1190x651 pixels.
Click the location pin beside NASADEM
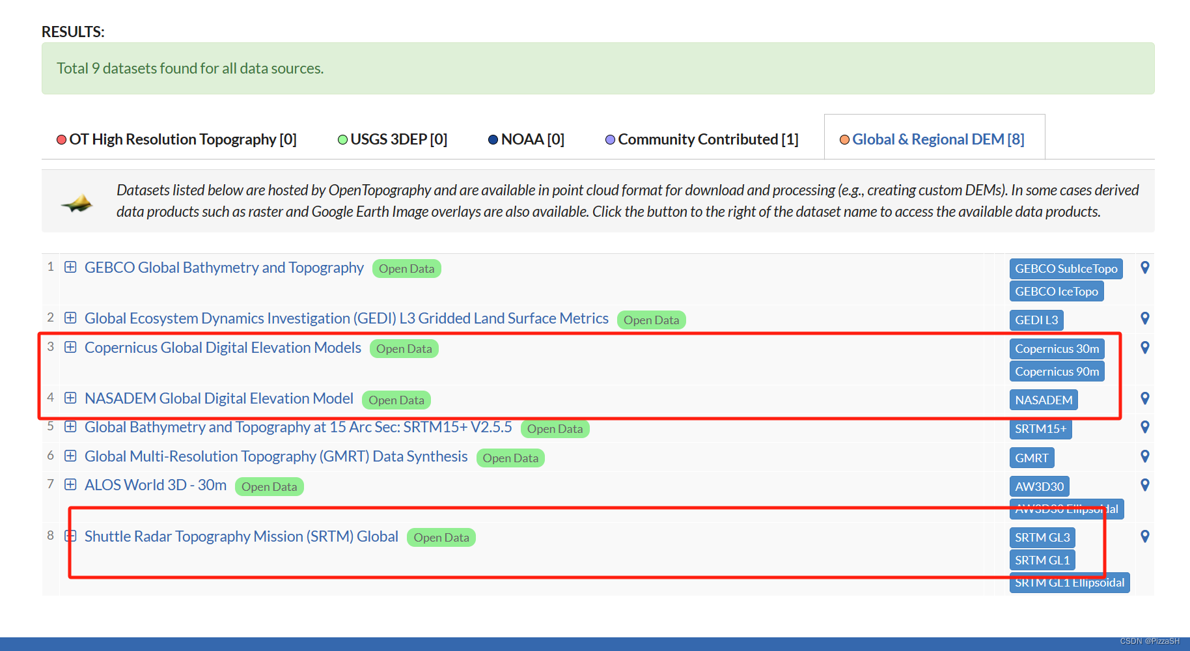click(x=1145, y=398)
